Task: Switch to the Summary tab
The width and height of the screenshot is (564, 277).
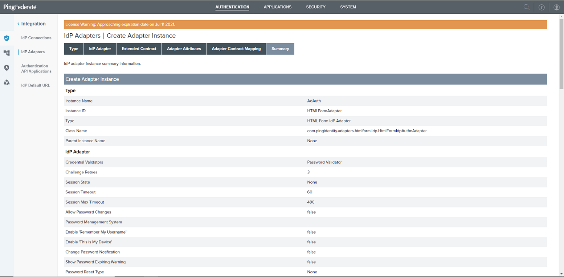Action: coord(280,49)
